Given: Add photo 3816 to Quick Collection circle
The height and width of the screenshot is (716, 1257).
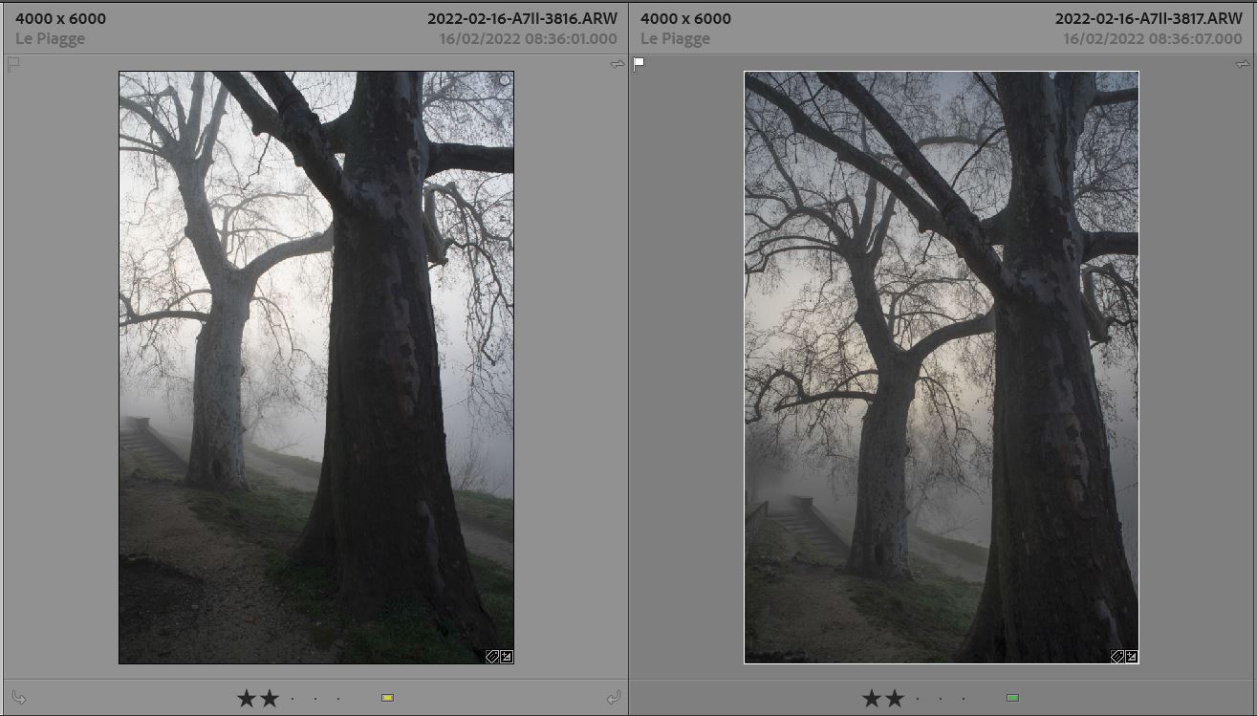Looking at the screenshot, I should pos(505,81).
